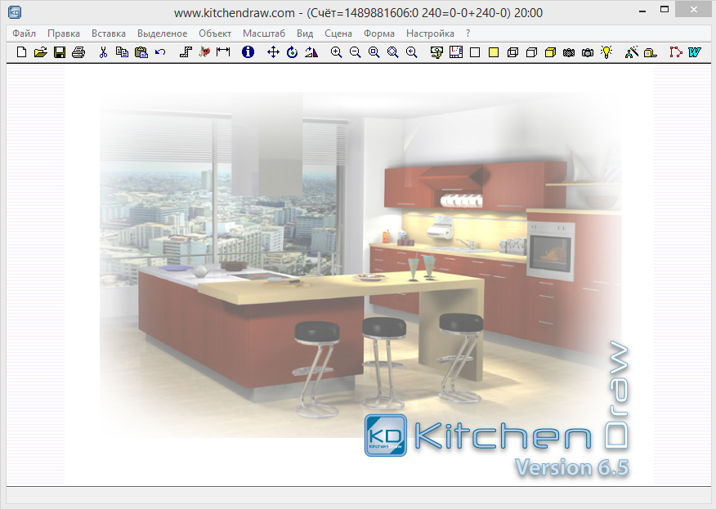Switch to the yellow filled square top view
The image size is (716, 509).
click(494, 52)
